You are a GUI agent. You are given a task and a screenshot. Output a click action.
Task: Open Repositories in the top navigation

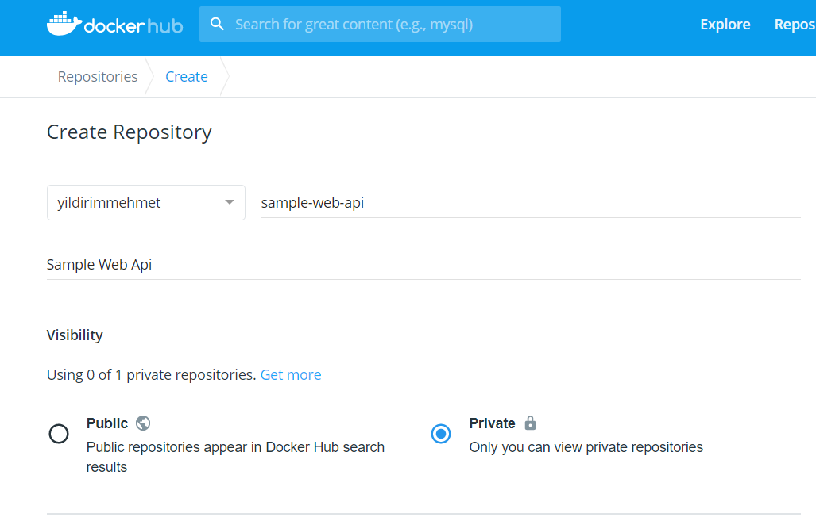coord(795,25)
